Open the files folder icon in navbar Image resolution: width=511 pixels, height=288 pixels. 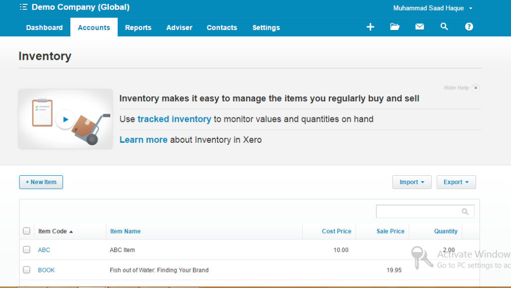(395, 26)
